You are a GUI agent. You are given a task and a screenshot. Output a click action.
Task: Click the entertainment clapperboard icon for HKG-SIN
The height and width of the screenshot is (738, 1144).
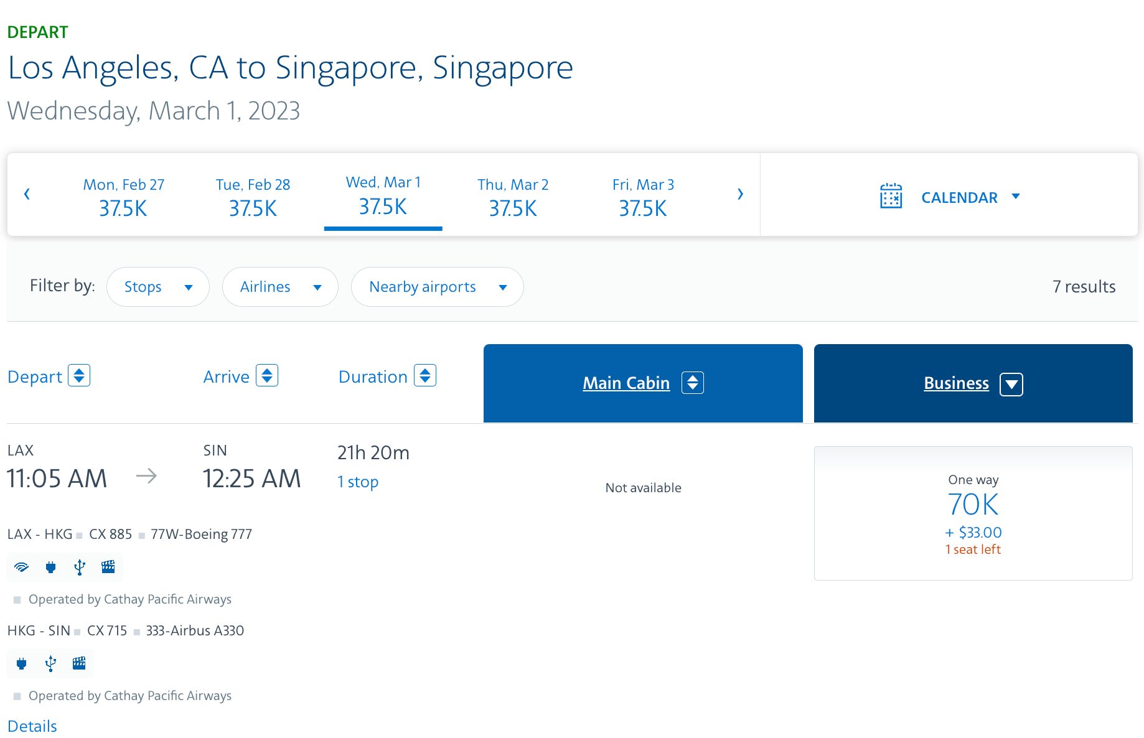coord(79,663)
